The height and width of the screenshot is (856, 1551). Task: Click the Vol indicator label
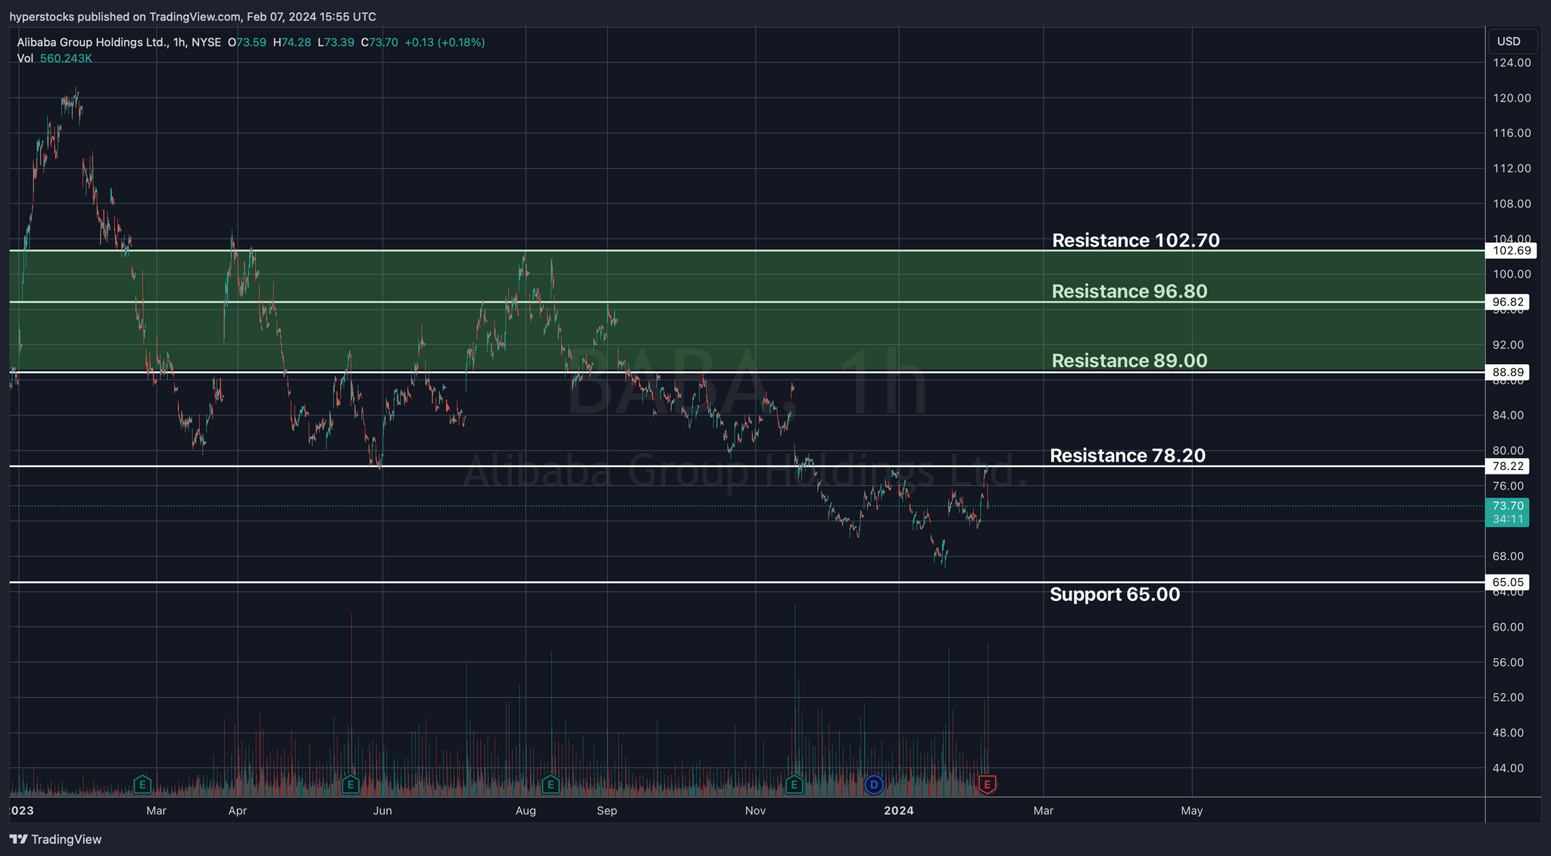pyautogui.click(x=25, y=58)
